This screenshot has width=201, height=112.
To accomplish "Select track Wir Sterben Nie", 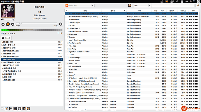I will point(131,66).
